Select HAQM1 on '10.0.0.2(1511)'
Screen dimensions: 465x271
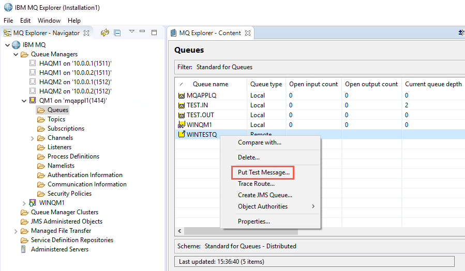[76, 72]
